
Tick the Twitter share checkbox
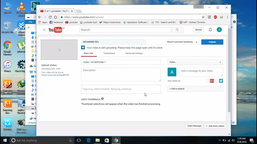pos(217,81)
